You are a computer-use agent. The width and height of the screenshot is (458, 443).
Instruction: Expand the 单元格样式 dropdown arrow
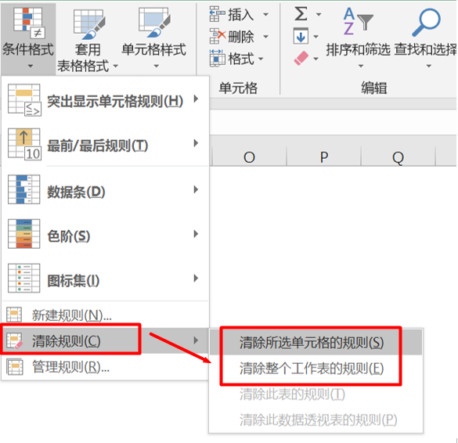(x=157, y=66)
